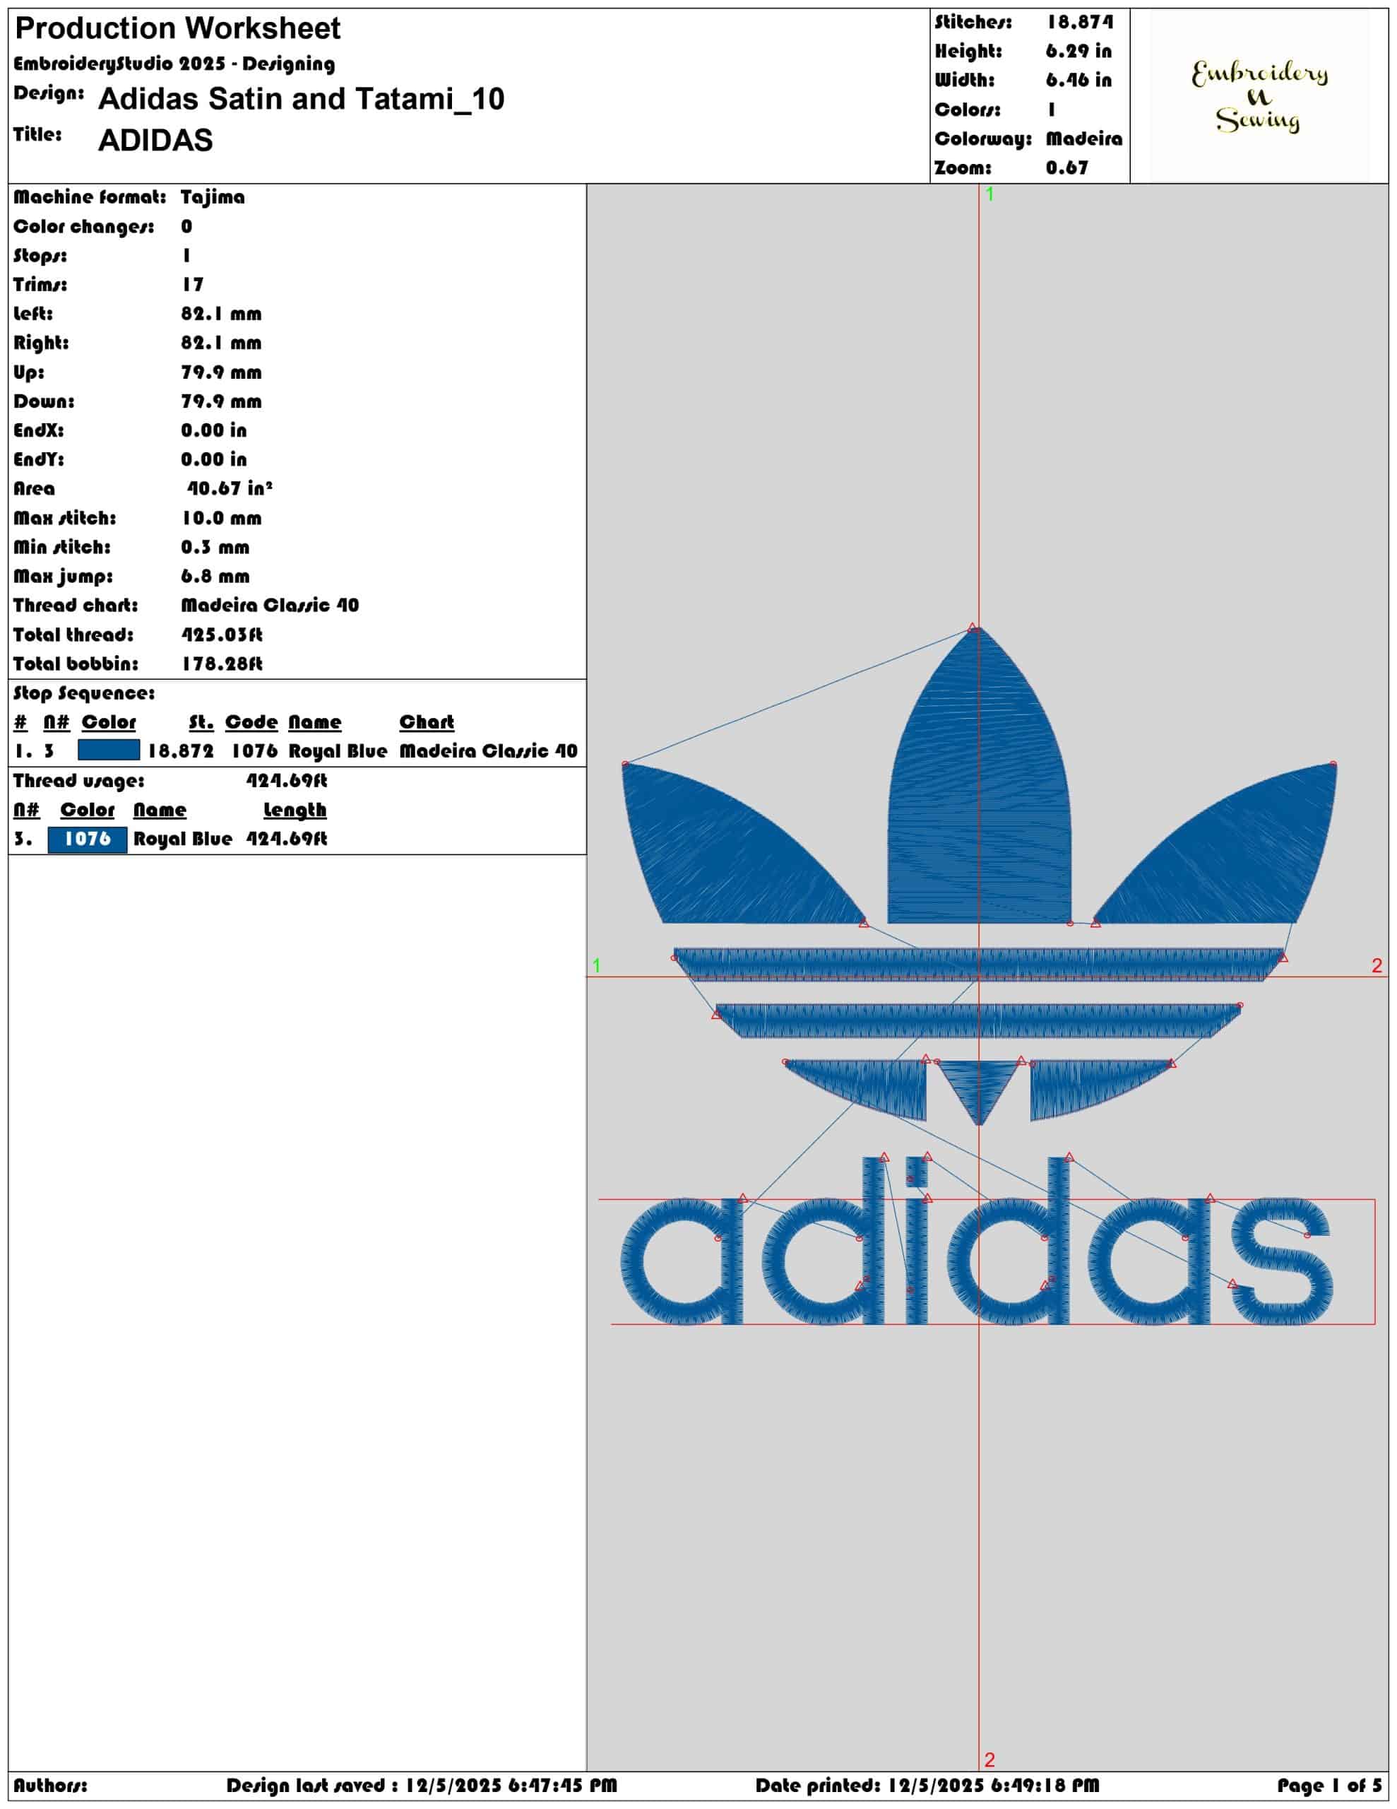
Task: Select the min stitch value "0.3 mm"
Action: (x=215, y=548)
